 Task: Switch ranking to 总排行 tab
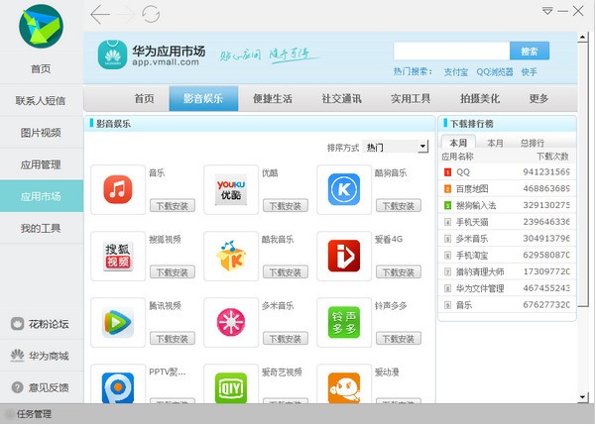click(533, 143)
